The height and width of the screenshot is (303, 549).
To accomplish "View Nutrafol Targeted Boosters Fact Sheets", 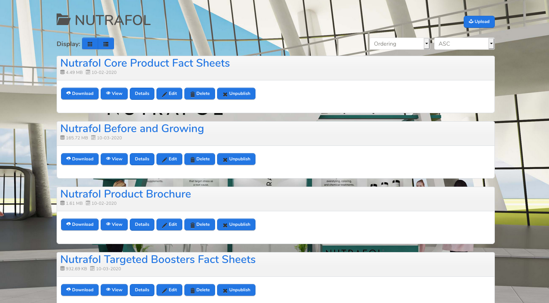I will (x=114, y=290).
